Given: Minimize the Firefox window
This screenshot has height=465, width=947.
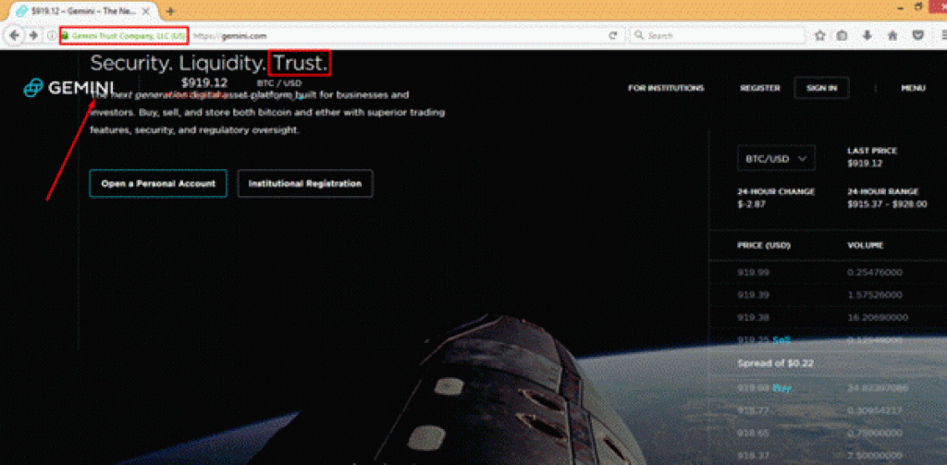Looking at the screenshot, I should coord(901,6).
